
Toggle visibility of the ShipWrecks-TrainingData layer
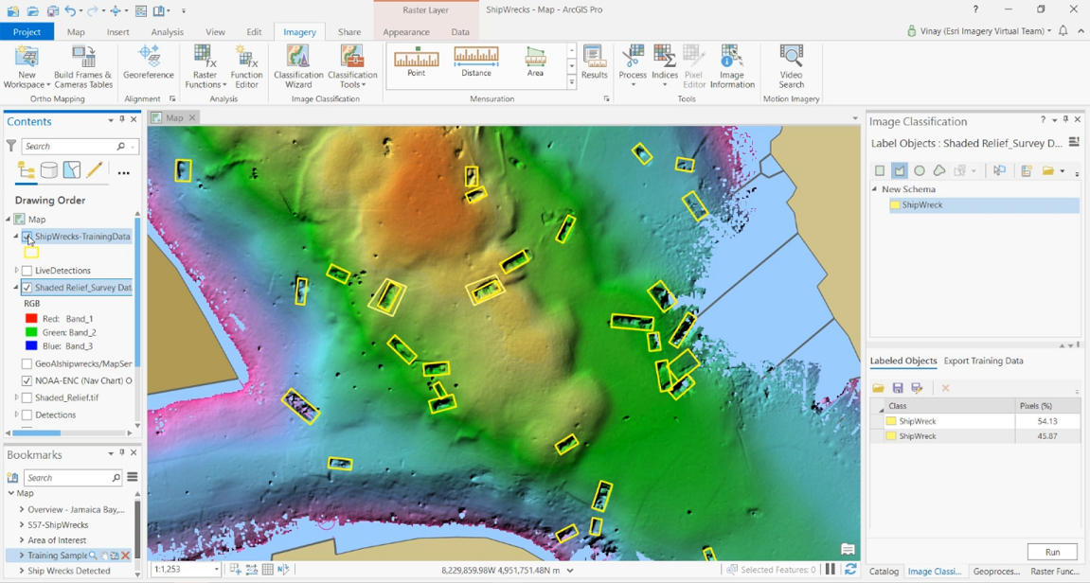click(26, 237)
